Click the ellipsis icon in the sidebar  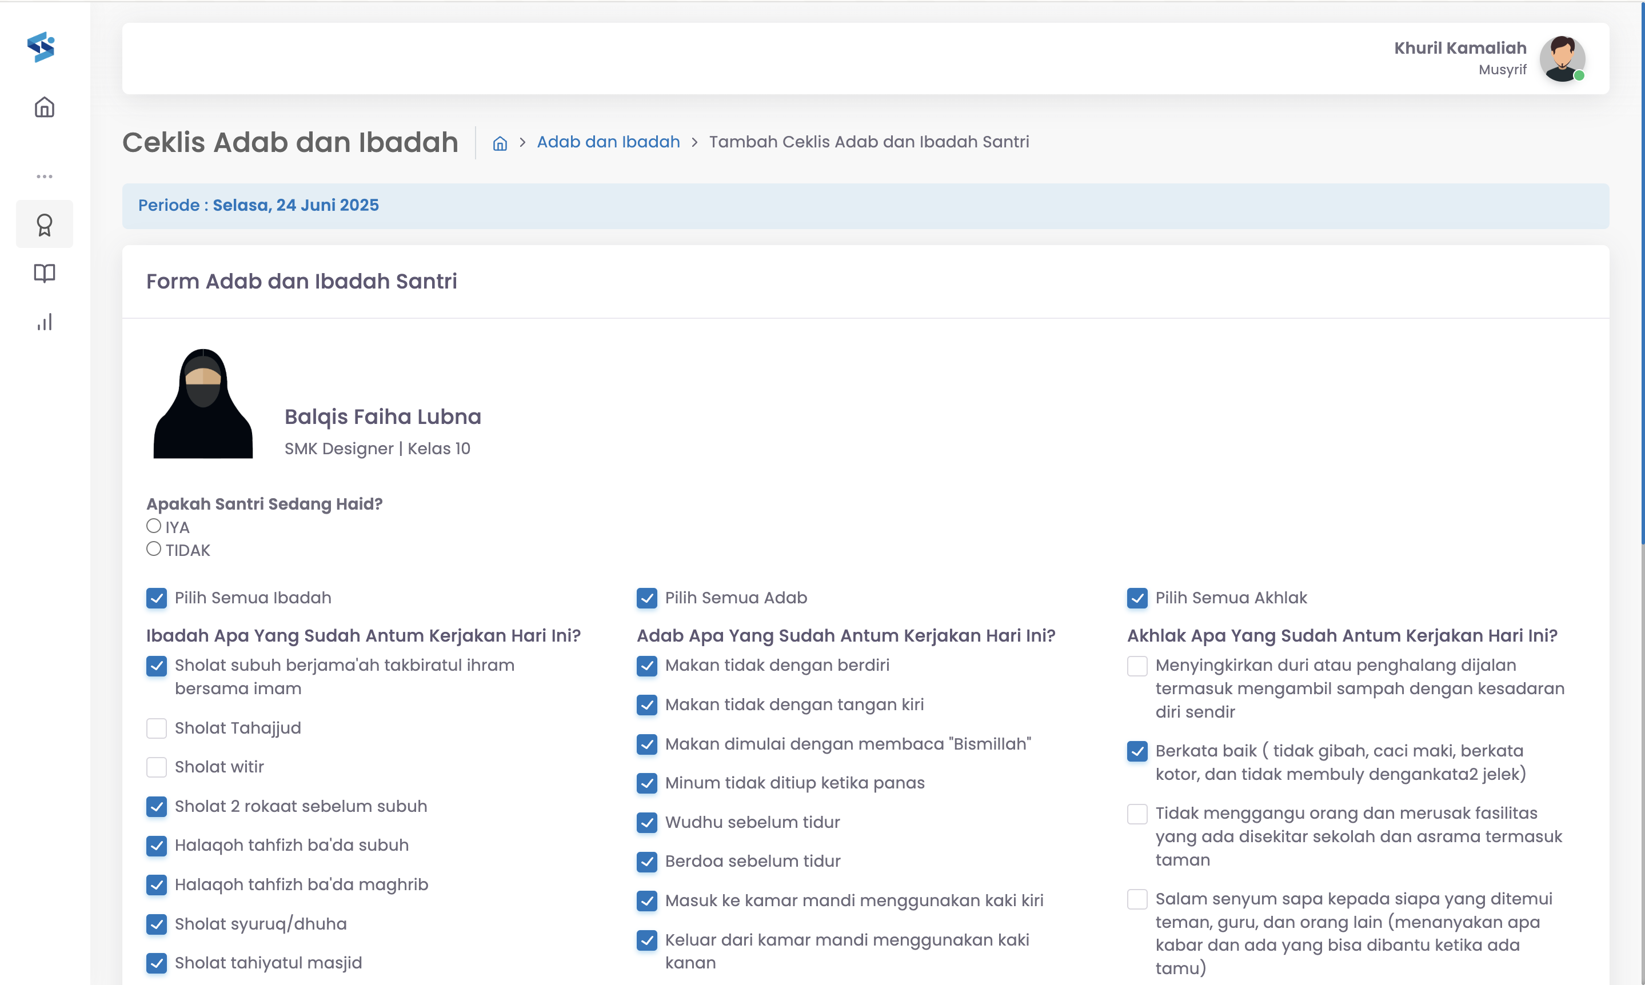(x=44, y=176)
